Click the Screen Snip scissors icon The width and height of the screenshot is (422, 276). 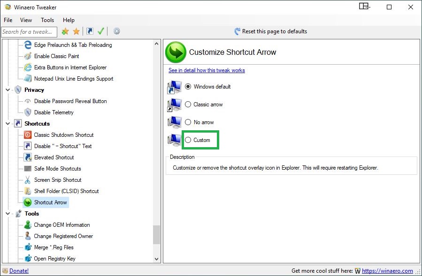coord(28,180)
